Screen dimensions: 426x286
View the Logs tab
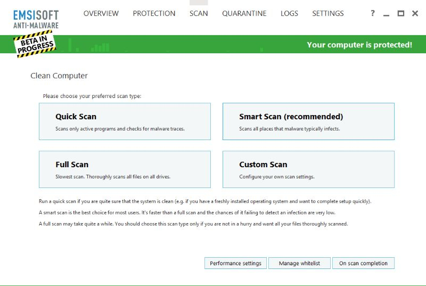point(289,13)
